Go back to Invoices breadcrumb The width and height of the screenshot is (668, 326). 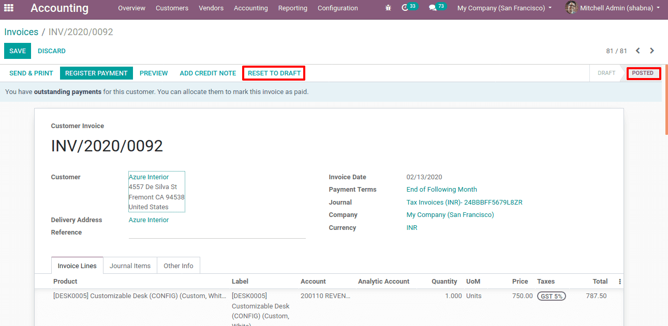pos(21,32)
